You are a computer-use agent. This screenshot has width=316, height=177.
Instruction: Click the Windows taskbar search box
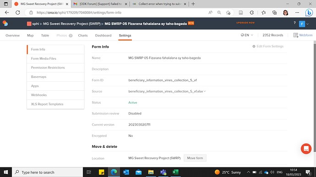click(x=48, y=172)
